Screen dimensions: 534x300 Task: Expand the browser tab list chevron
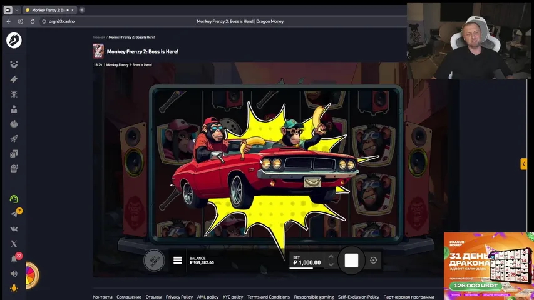tap(17, 10)
